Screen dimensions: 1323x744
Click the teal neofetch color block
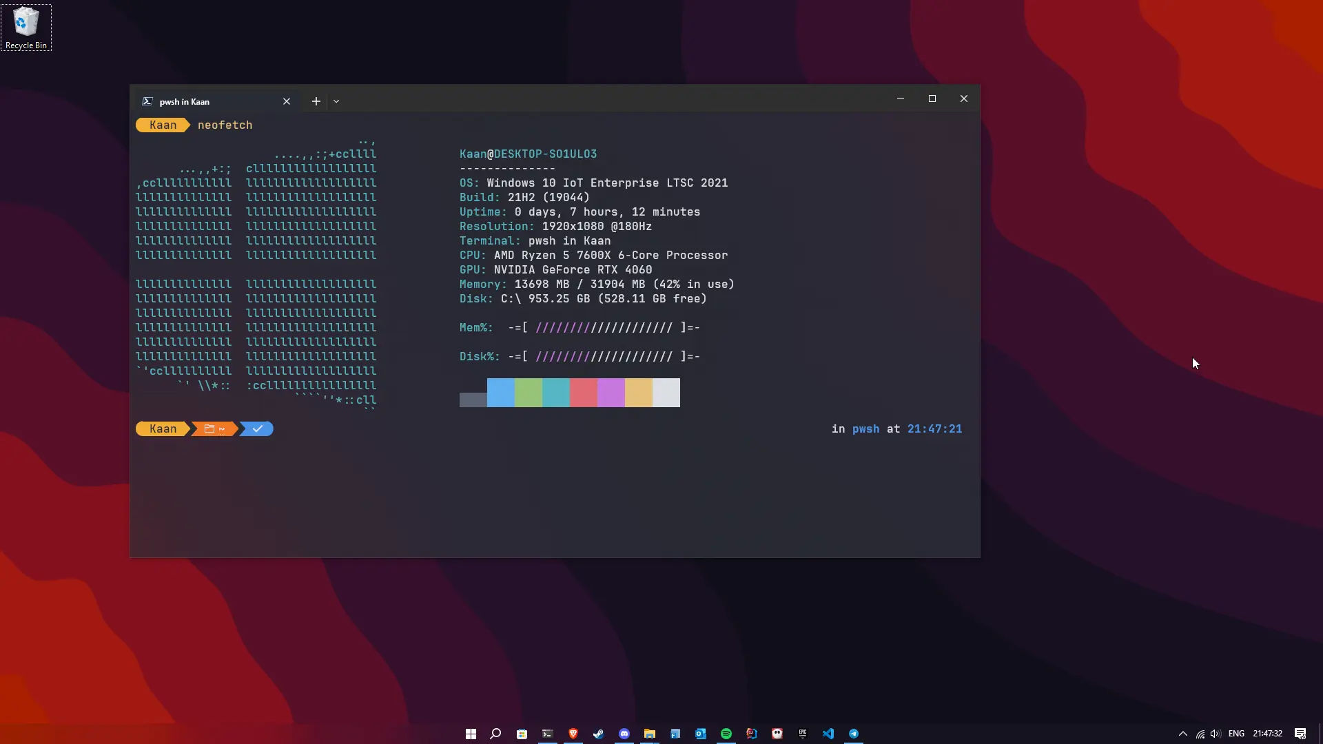[556, 393]
